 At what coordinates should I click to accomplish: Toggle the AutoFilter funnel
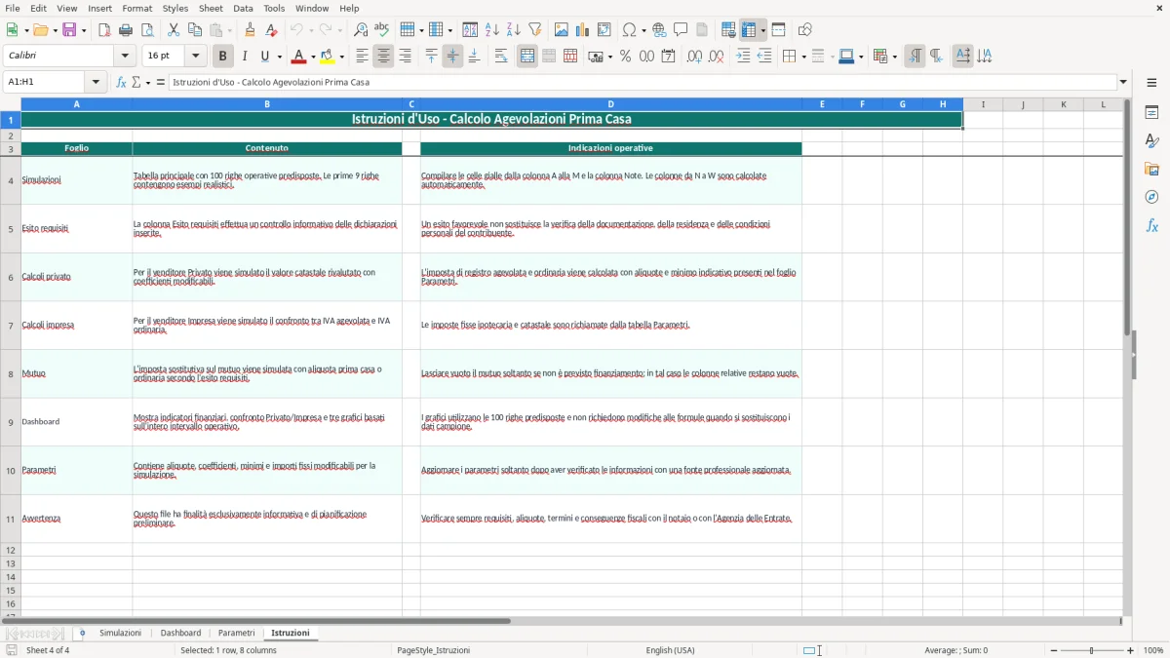535,30
